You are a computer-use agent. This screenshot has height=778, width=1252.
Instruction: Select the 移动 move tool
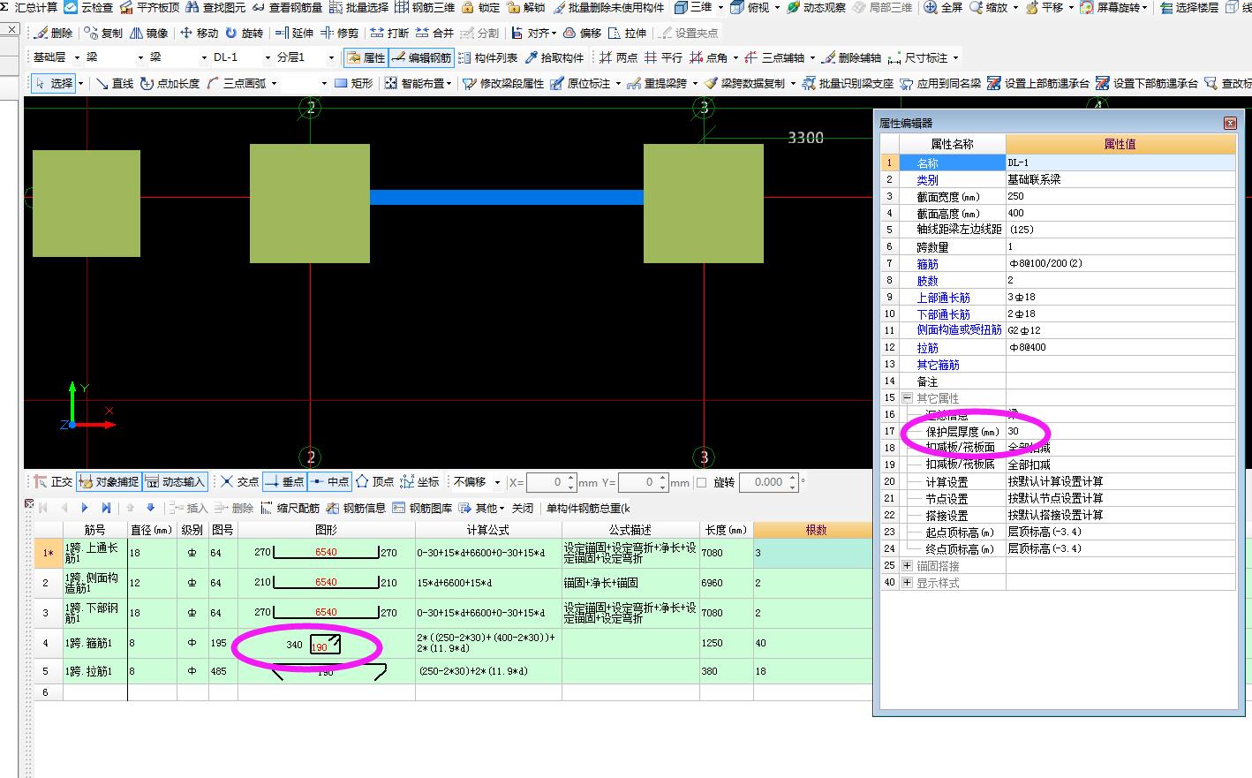click(x=199, y=33)
